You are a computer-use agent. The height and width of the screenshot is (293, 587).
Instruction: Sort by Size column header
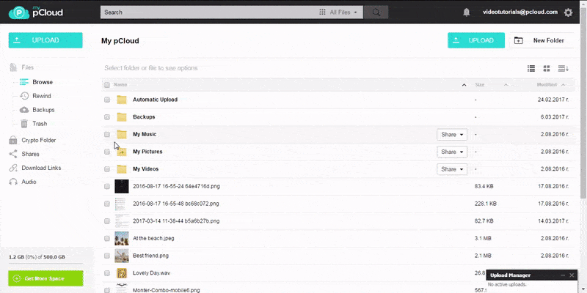click(480, 85)
